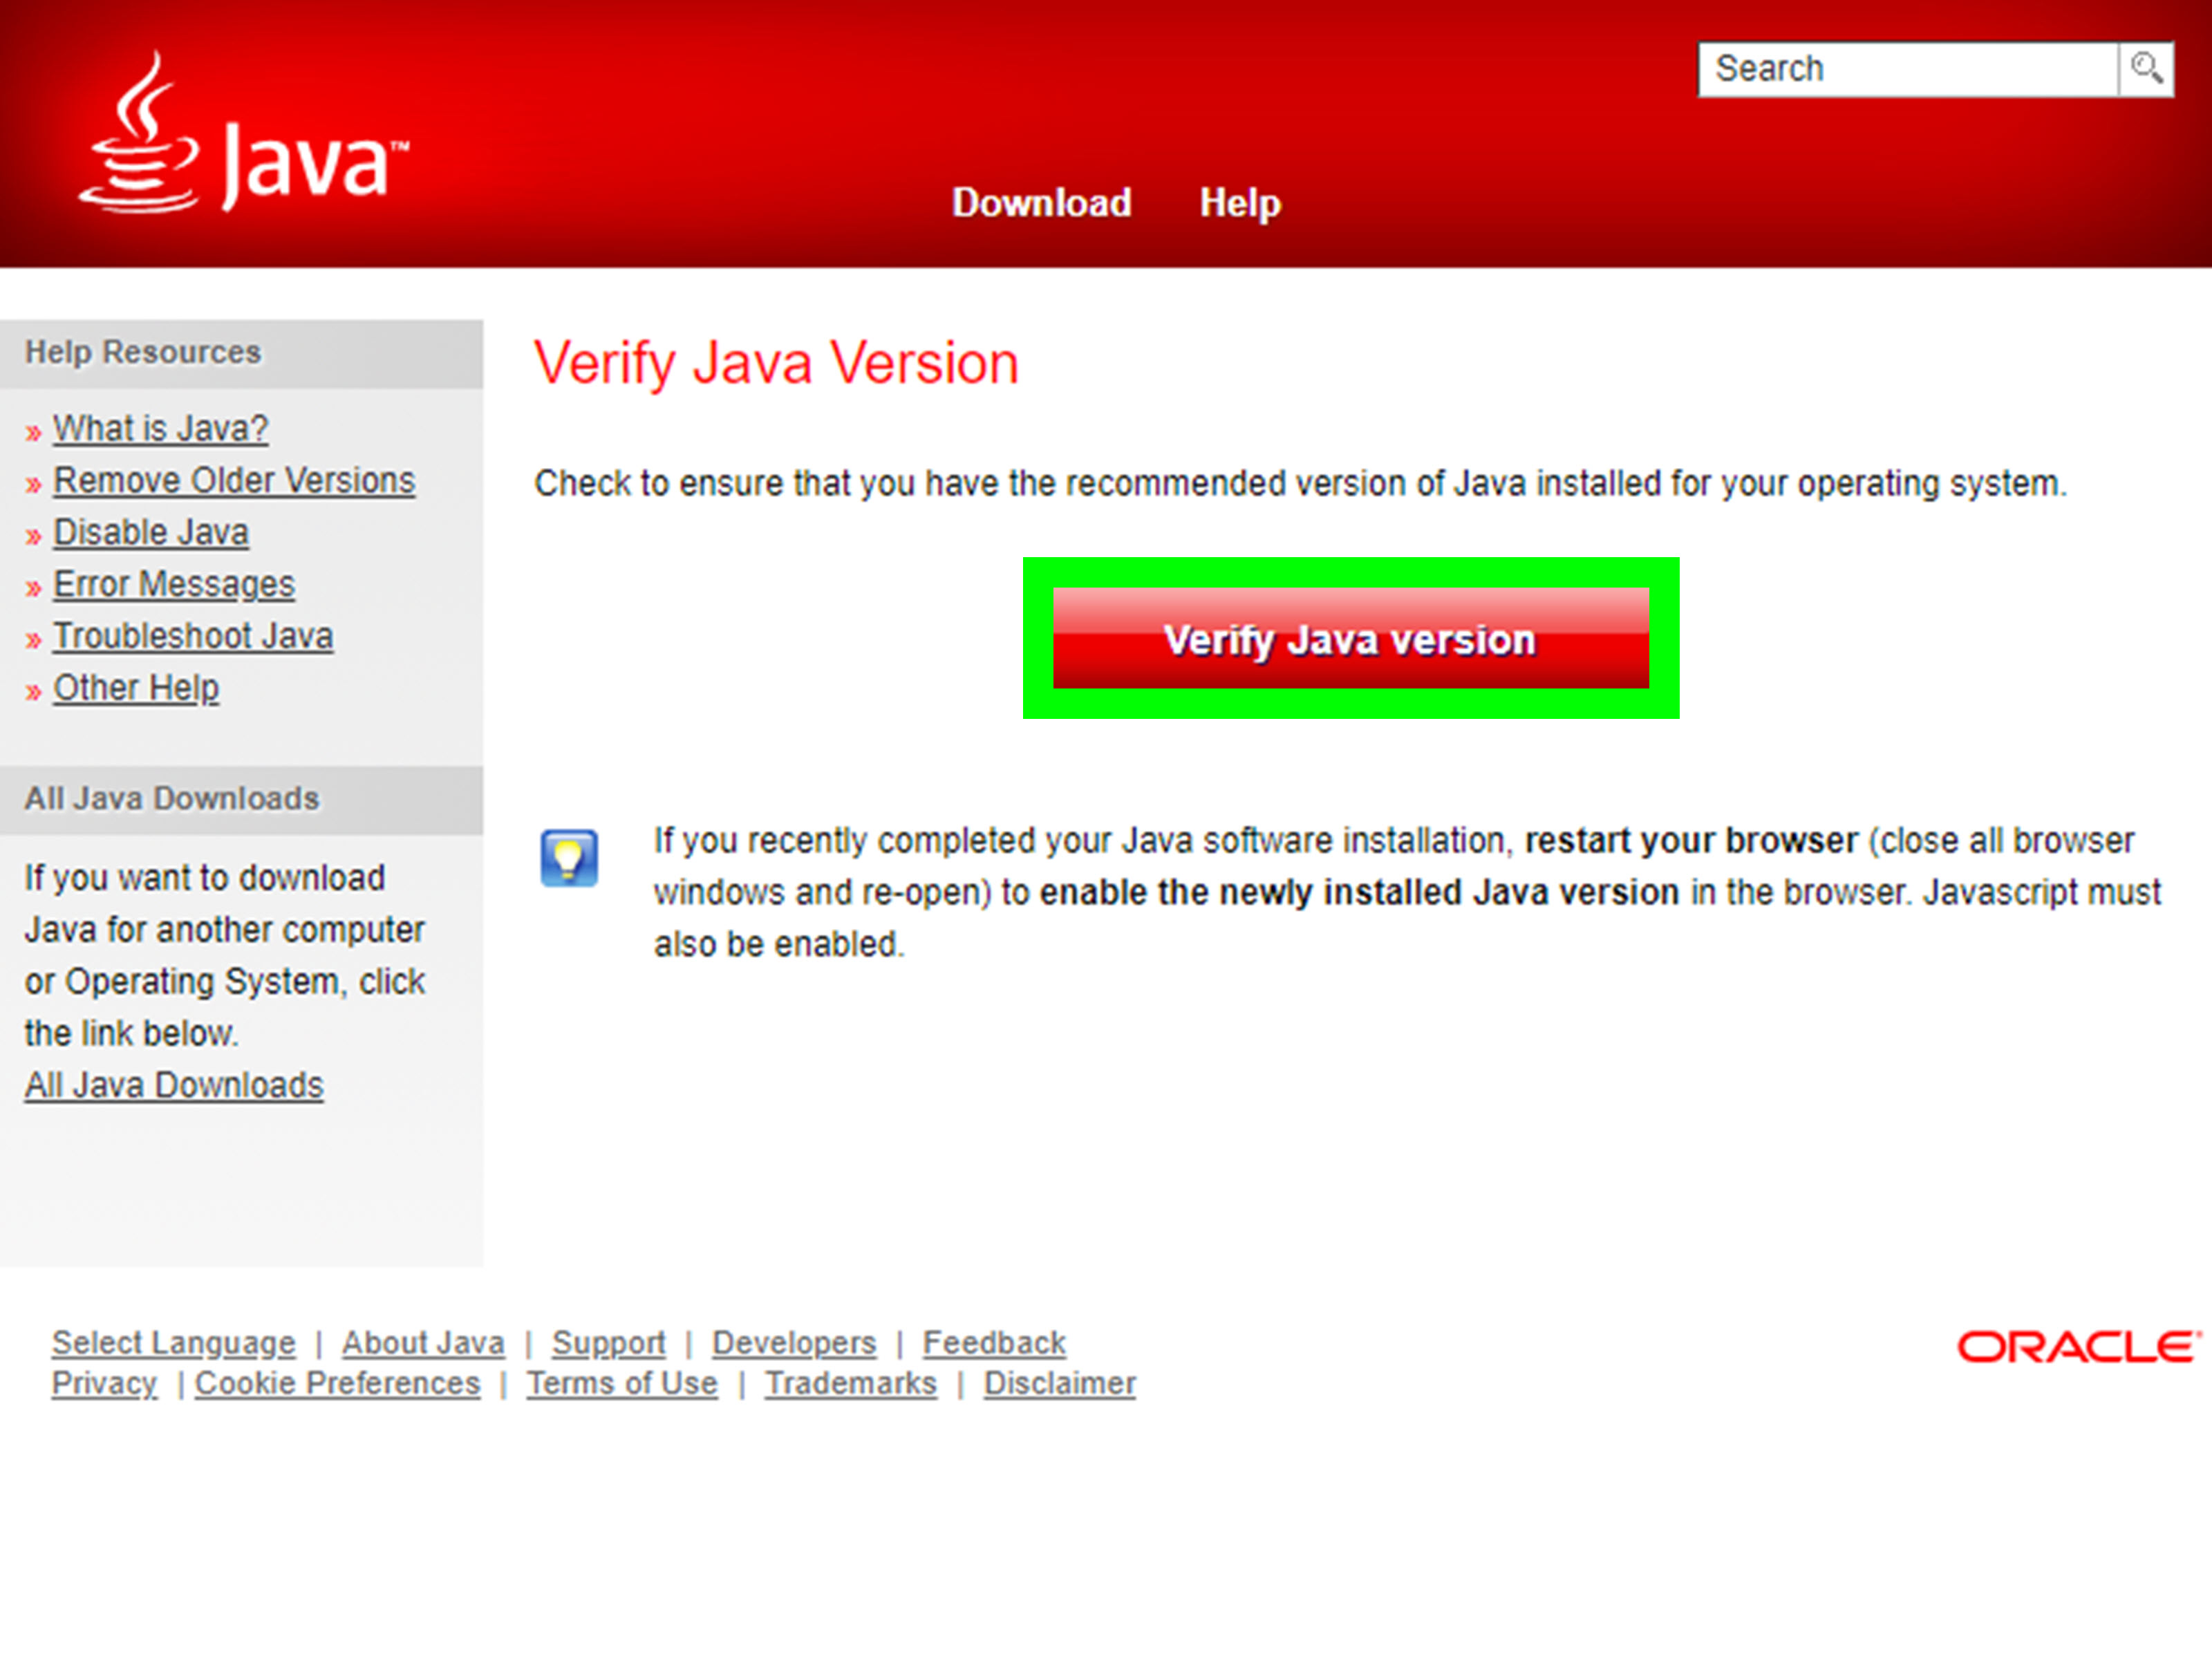Open the Disable Java help link
Viewport: 2212px width, 1659px height.
pyautogui.click(x=150, y=533)
